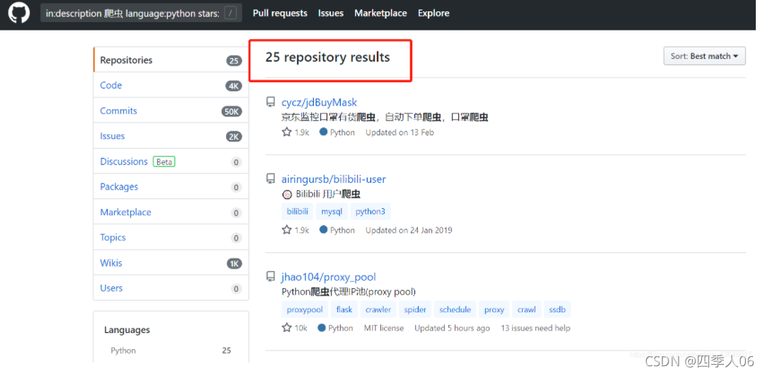
Task: Click the proxypool topic tag
Action: tap(305, 310)
